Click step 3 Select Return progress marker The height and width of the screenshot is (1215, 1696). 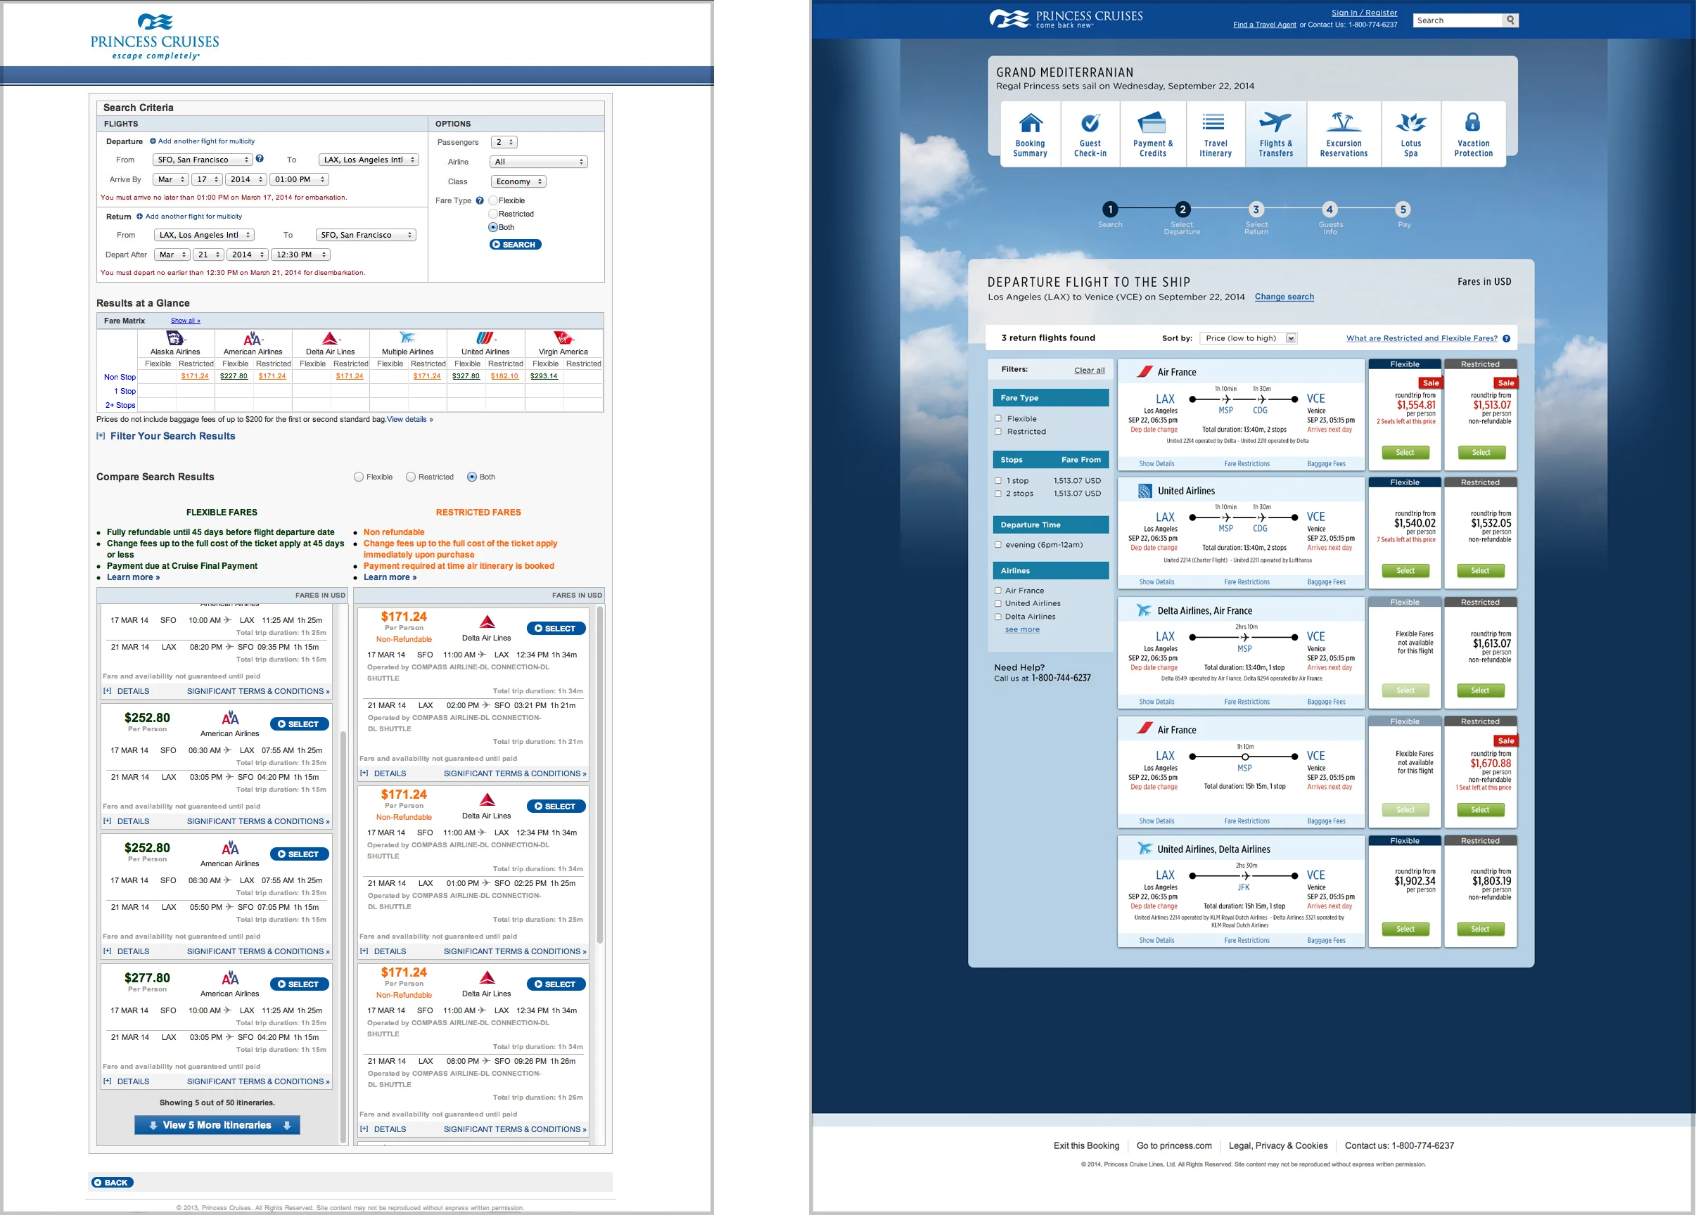(x=1256, y=210)
